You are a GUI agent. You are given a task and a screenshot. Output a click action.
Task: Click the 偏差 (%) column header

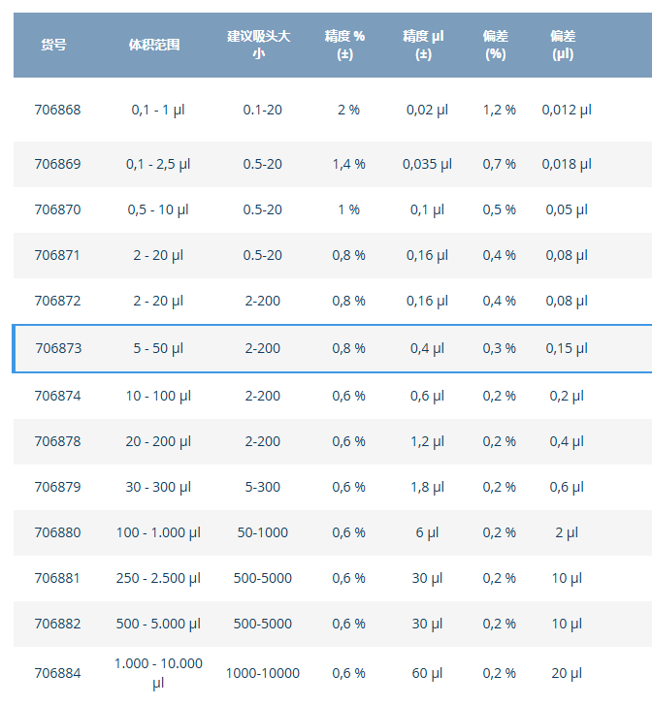(496, 45)
